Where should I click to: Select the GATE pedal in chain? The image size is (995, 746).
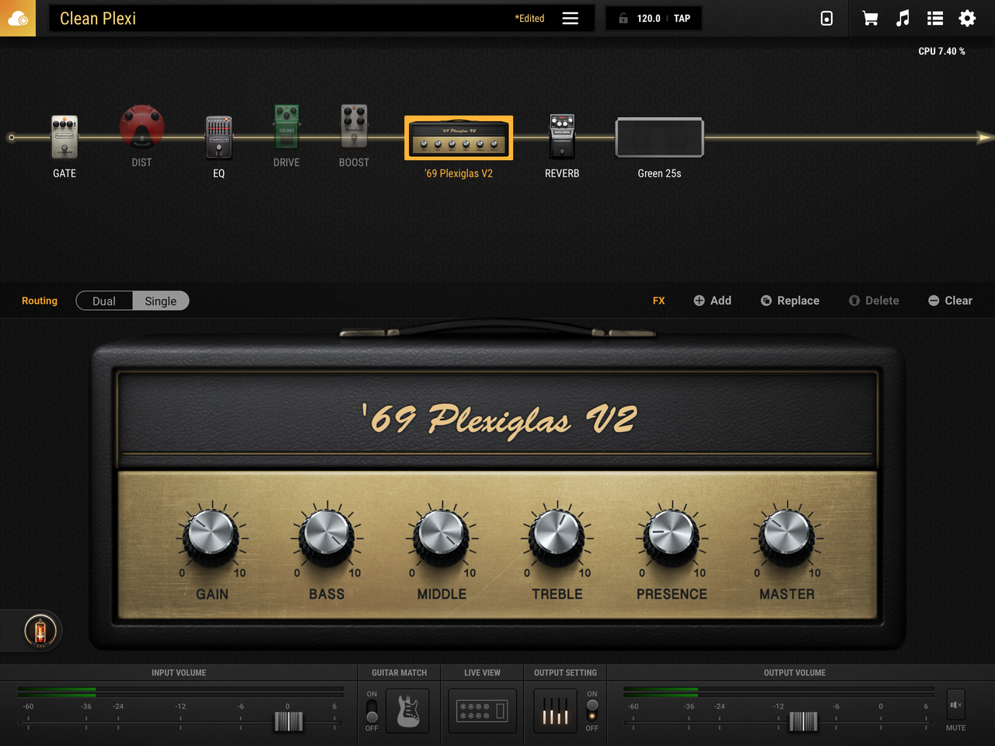click(65, 137)
